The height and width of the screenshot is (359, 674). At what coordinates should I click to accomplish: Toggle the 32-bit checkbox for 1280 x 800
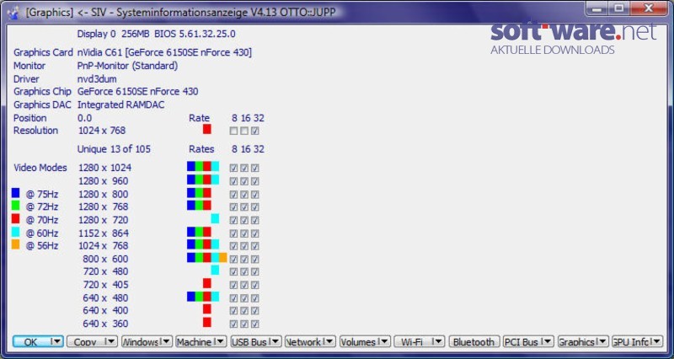[x=255, y=195]
